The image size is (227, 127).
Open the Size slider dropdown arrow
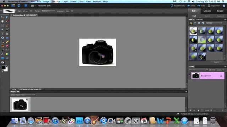[x=31, y=11]
